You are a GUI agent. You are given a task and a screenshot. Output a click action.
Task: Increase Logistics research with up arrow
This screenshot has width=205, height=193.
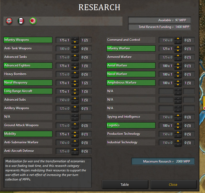click(178, 124)
